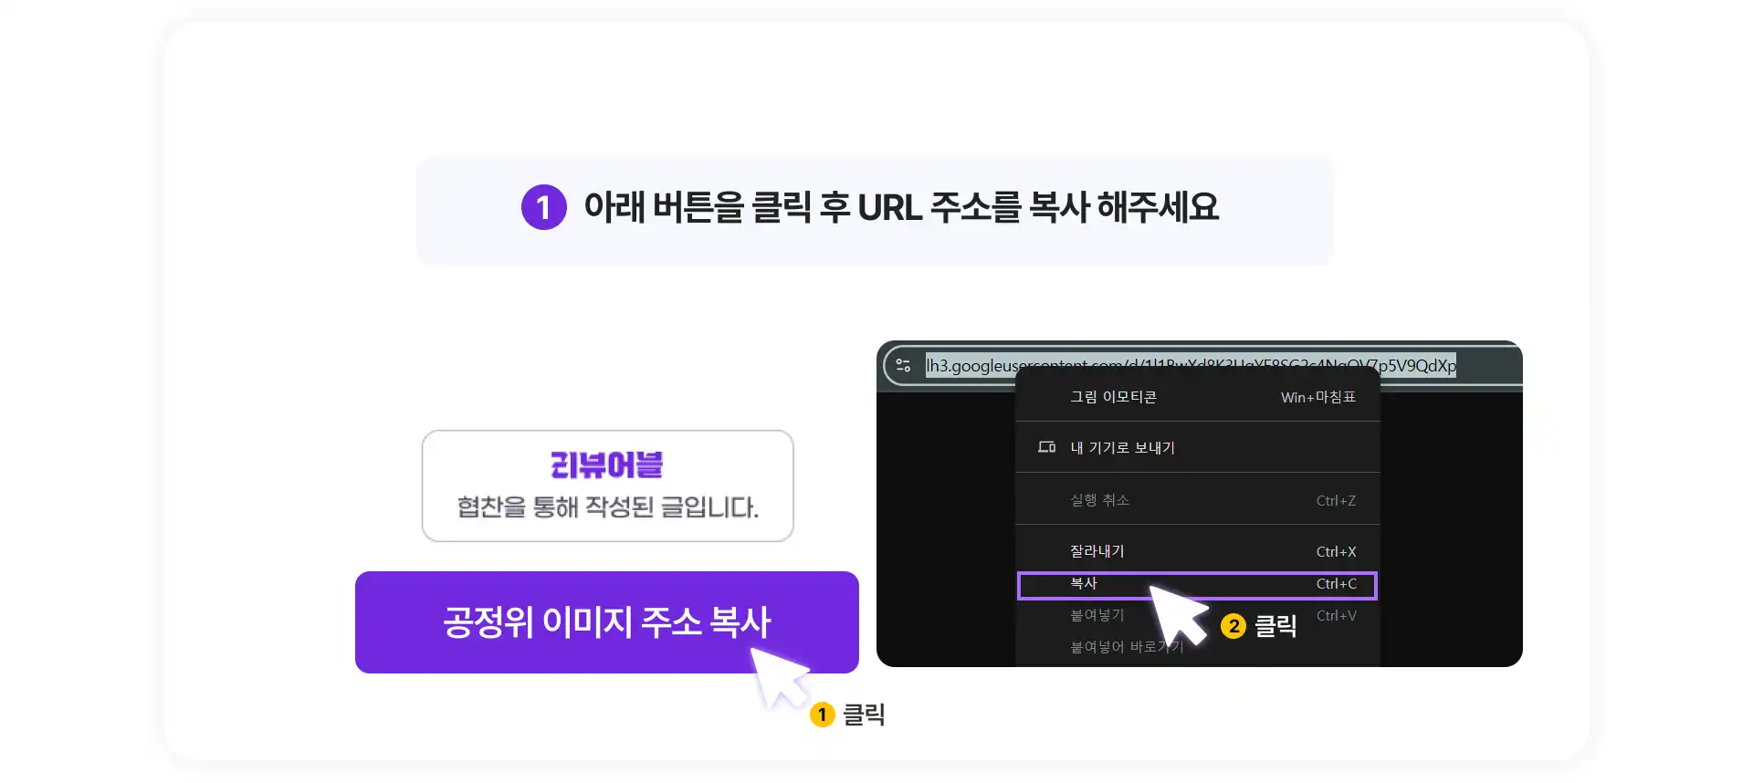Image resolution: width=1753 pixels, height=783 pixels.
Task: Click the URL 주소를 복사 해주세요 heading
Action: 901,207
